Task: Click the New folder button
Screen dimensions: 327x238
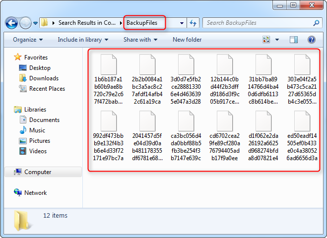Action: click(x=187, y=40)
